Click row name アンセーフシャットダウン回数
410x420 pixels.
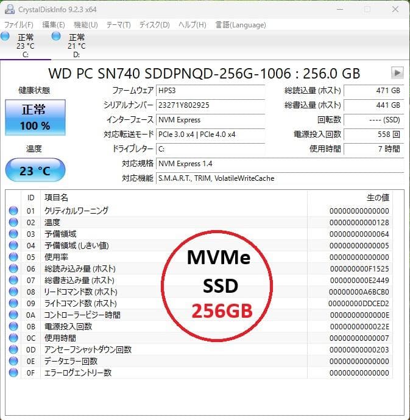(88, 349)
